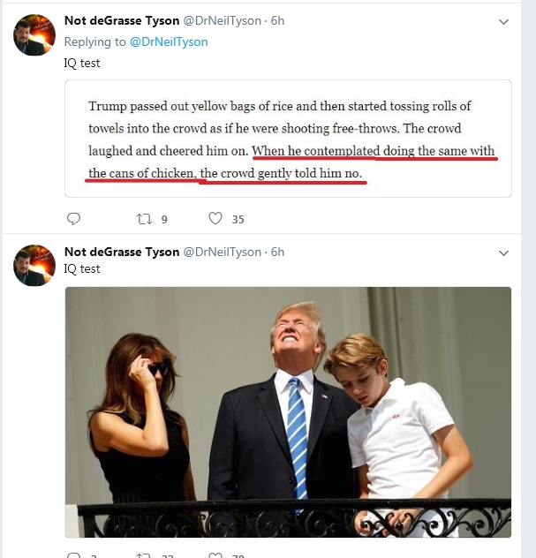
Task: Retweet the first tweet with the rice text
Action: click(143, 218)
